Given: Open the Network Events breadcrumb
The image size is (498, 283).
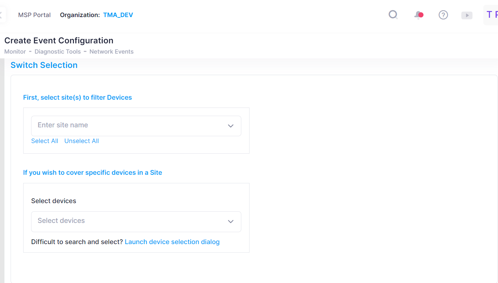Looking at the screenshot, I should point(111,52).
